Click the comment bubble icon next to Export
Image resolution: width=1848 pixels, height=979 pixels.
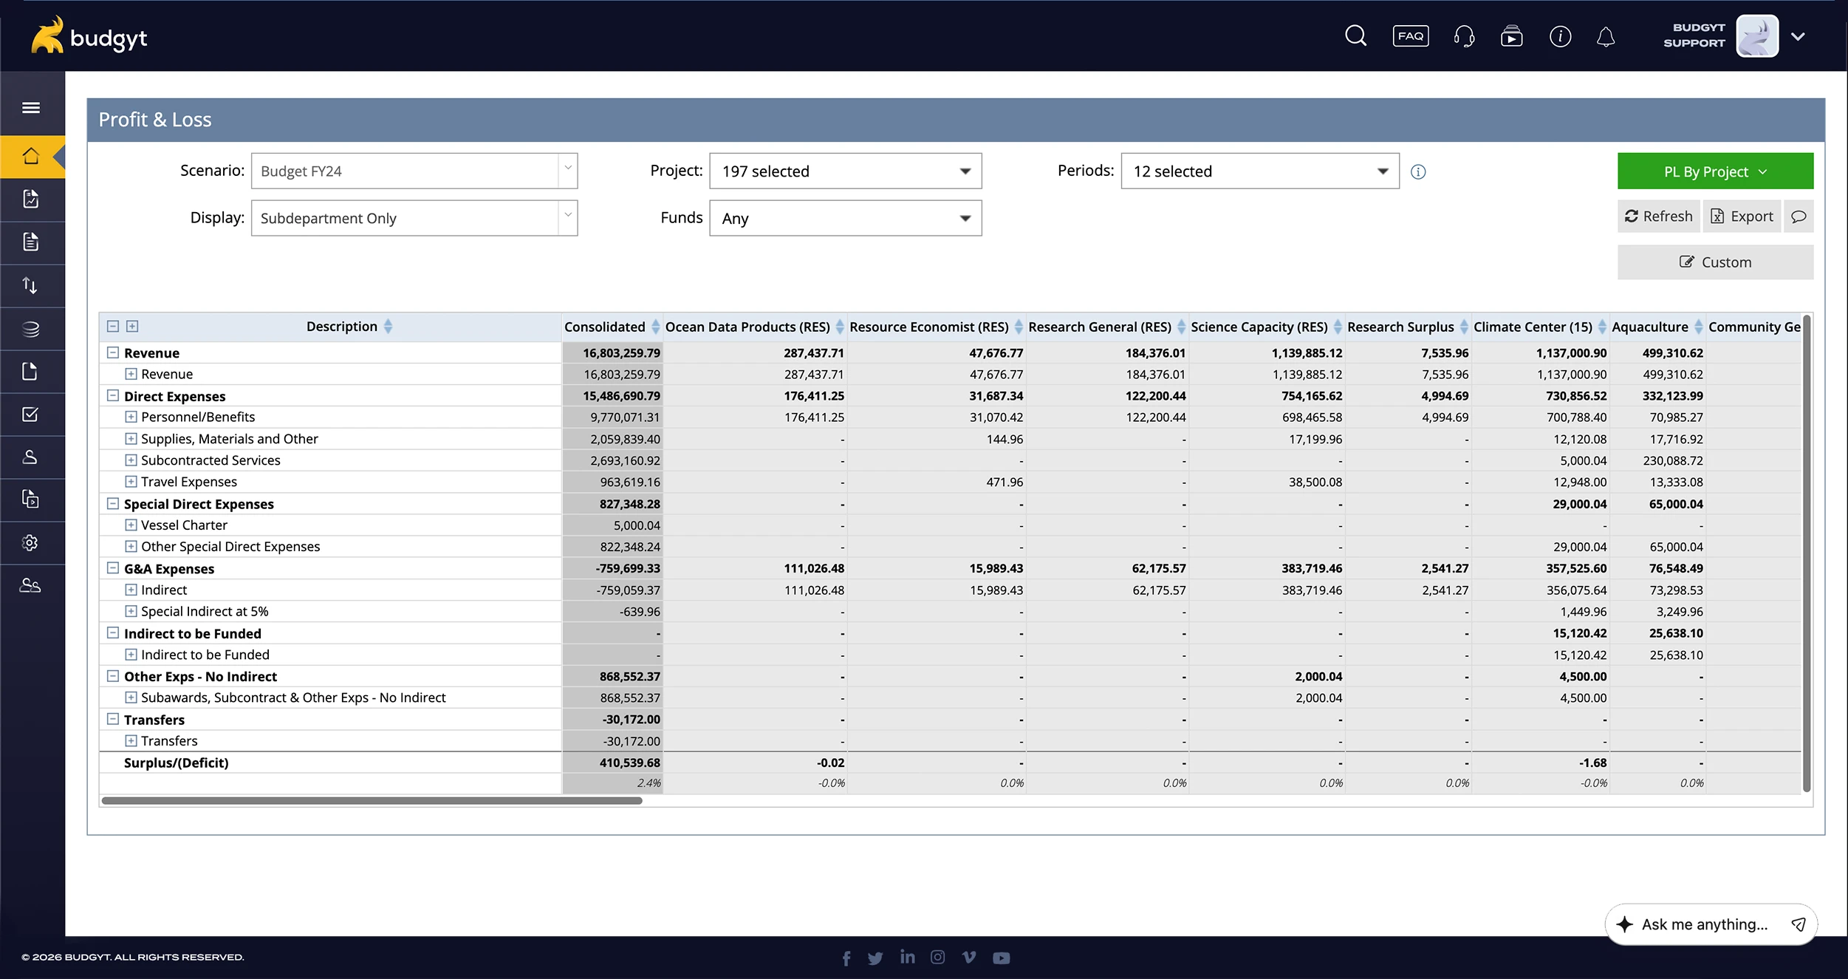point(1799,216)
